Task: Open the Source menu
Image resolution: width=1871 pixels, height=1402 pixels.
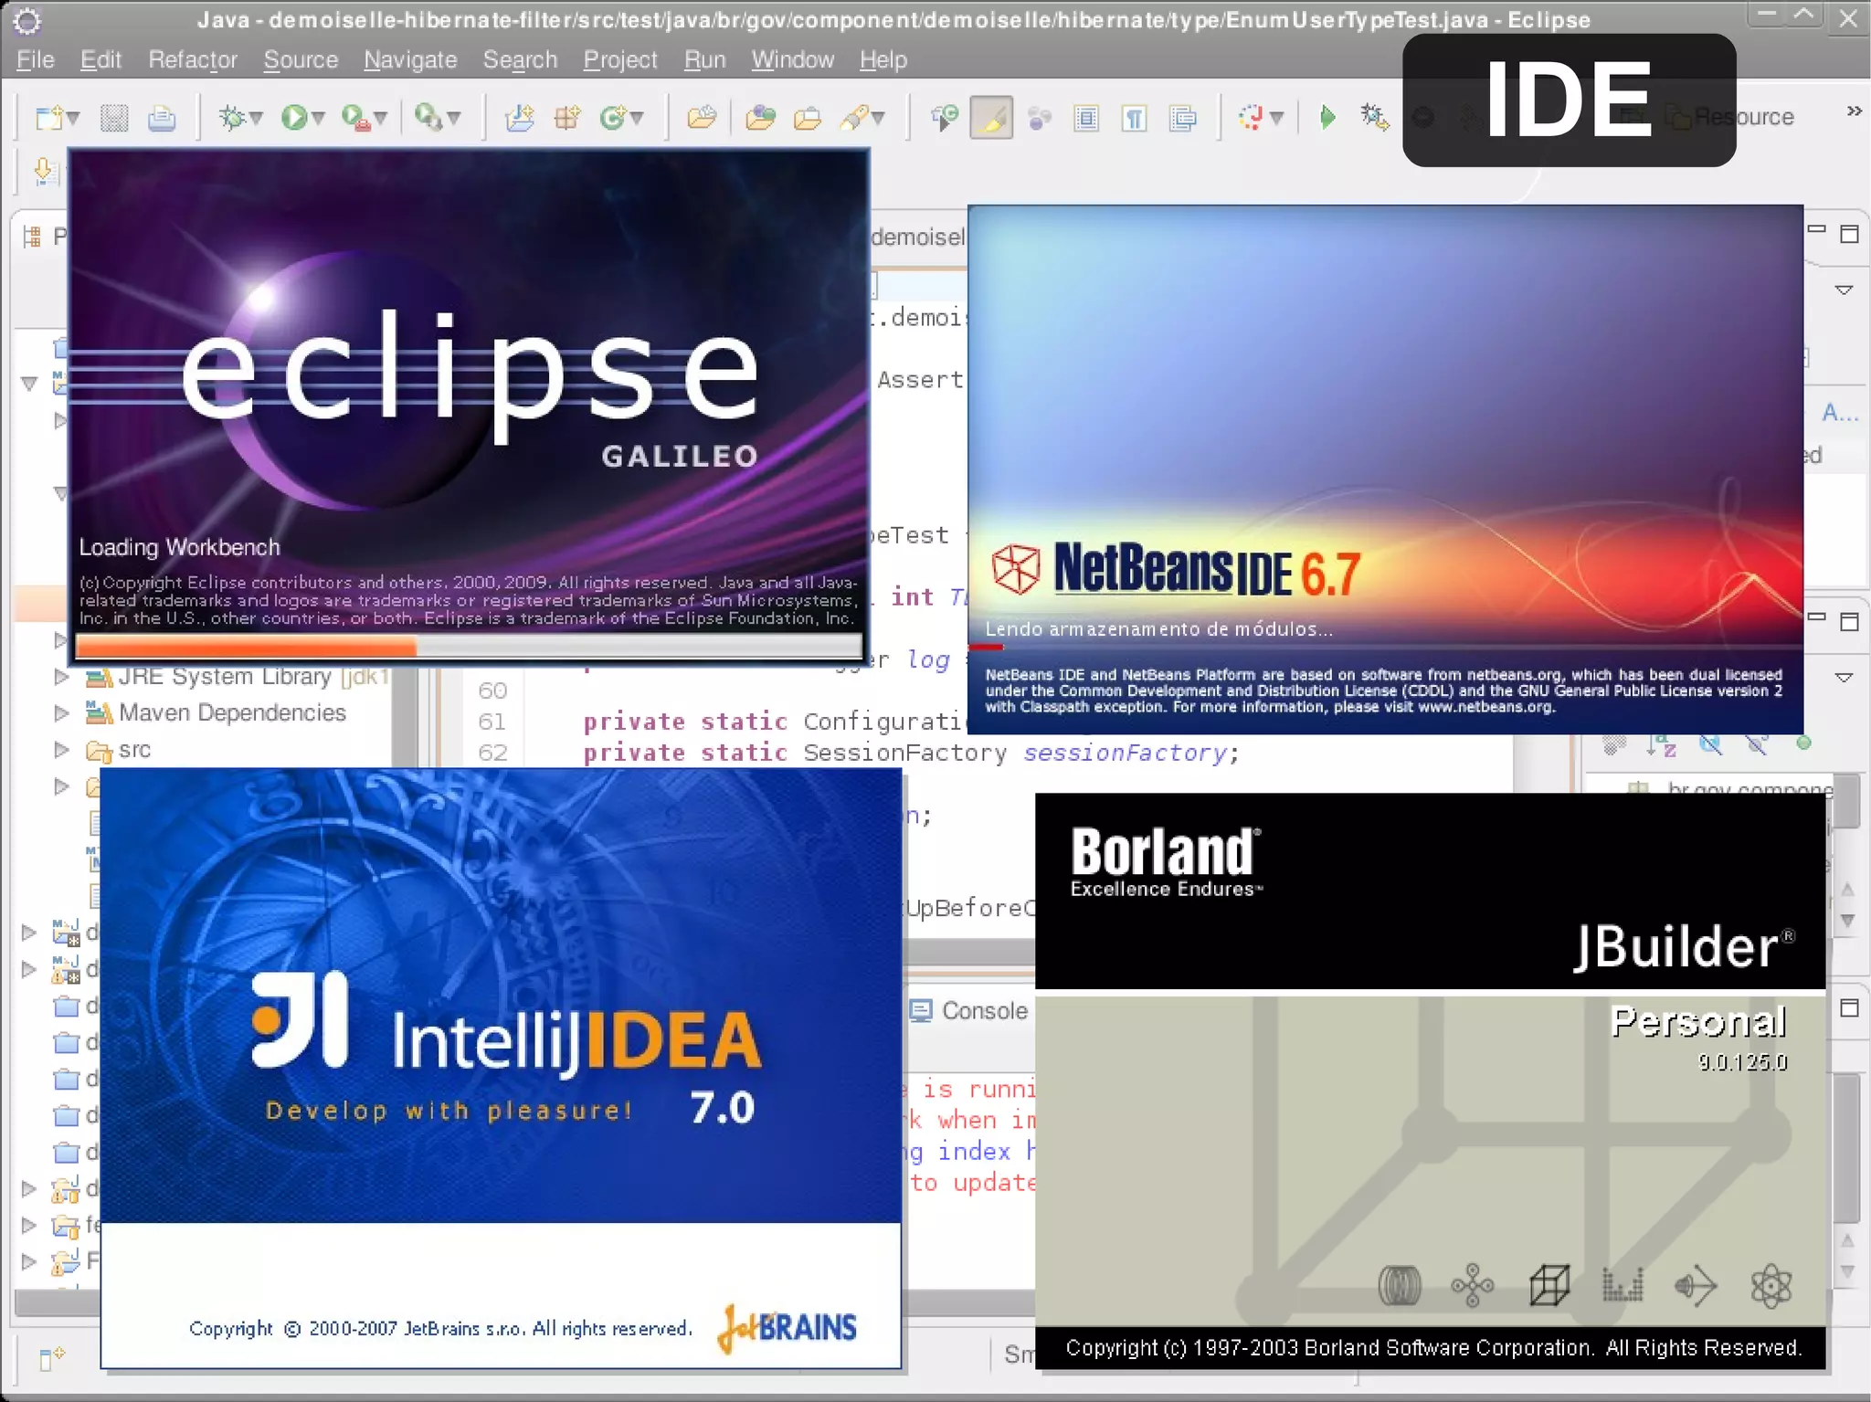Action: (301, 59)
